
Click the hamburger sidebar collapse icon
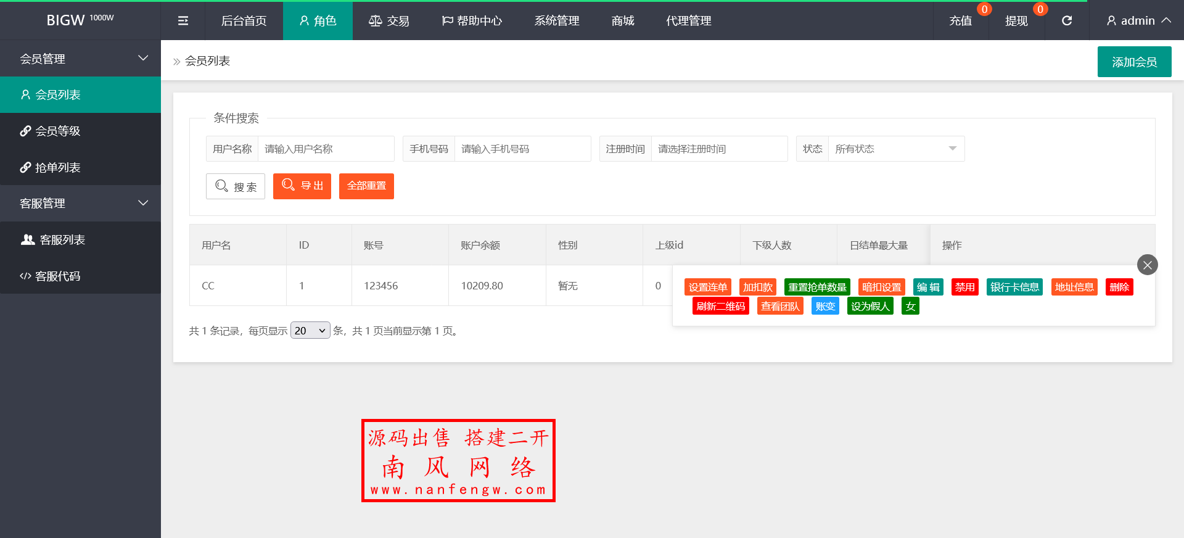(183, 21)
